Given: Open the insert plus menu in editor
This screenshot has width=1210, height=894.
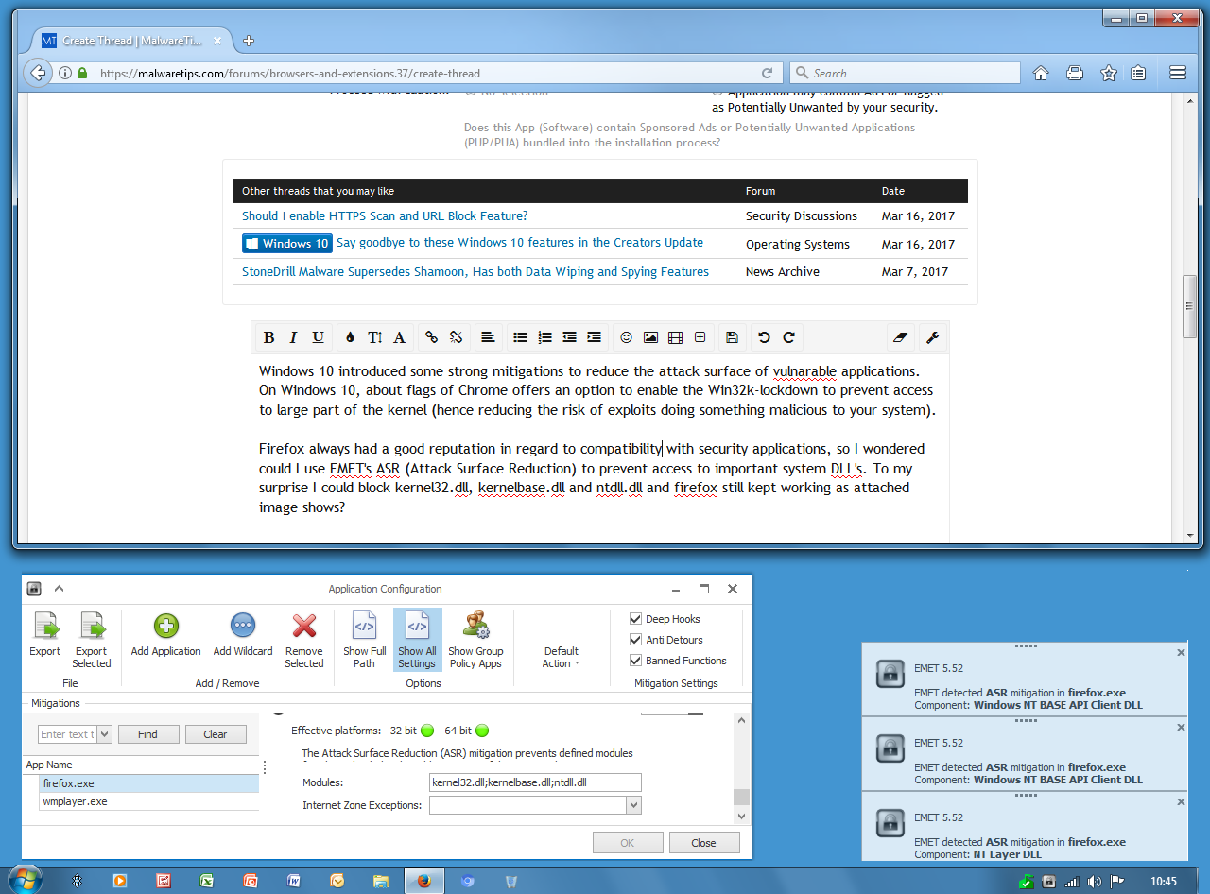Looking at the screenshot, I should (x=700, y=337).
